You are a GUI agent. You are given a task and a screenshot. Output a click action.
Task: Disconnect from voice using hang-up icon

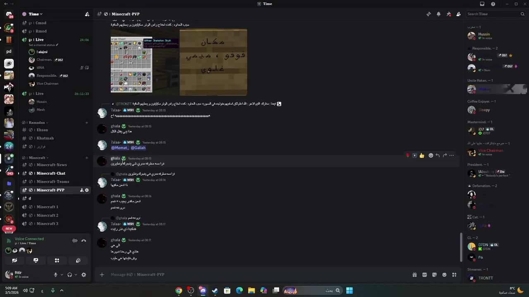83,240
